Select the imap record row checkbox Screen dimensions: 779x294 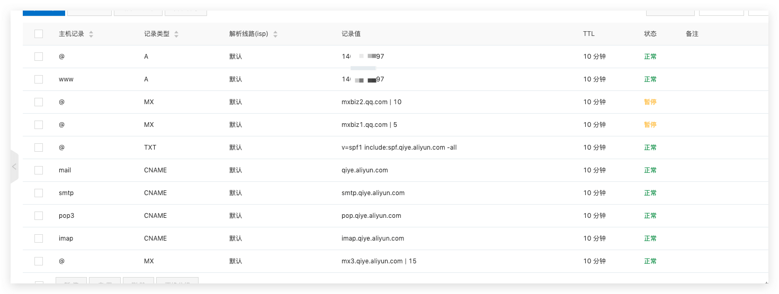tap(39, 238)
